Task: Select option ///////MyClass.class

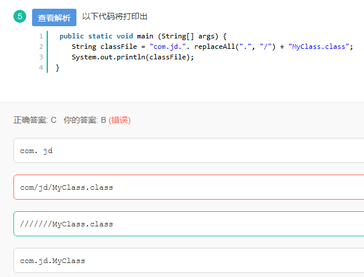Action: click(189, 223)
